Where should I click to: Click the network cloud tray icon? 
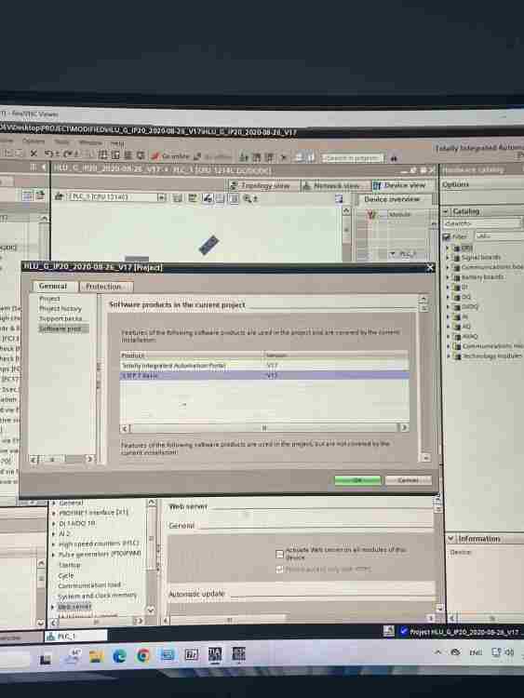tap(455, 652)
